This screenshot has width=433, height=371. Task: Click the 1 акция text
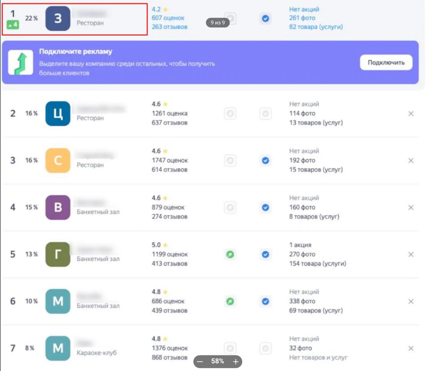click(x=300, y=245)
